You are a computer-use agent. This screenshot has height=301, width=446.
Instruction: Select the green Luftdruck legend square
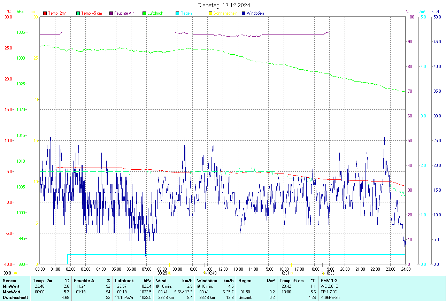(x=144, y=13)
